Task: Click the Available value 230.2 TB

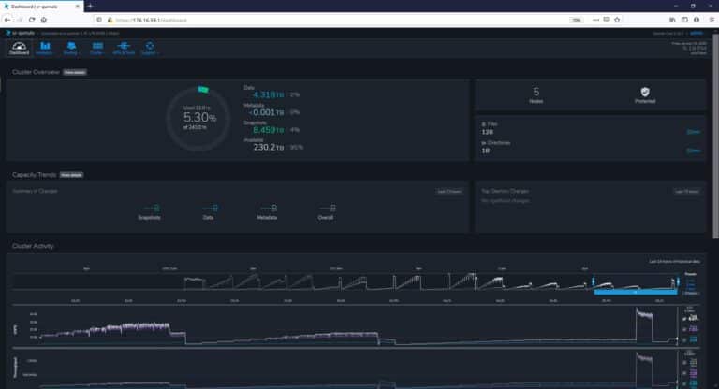Action: tap(269, 148)
